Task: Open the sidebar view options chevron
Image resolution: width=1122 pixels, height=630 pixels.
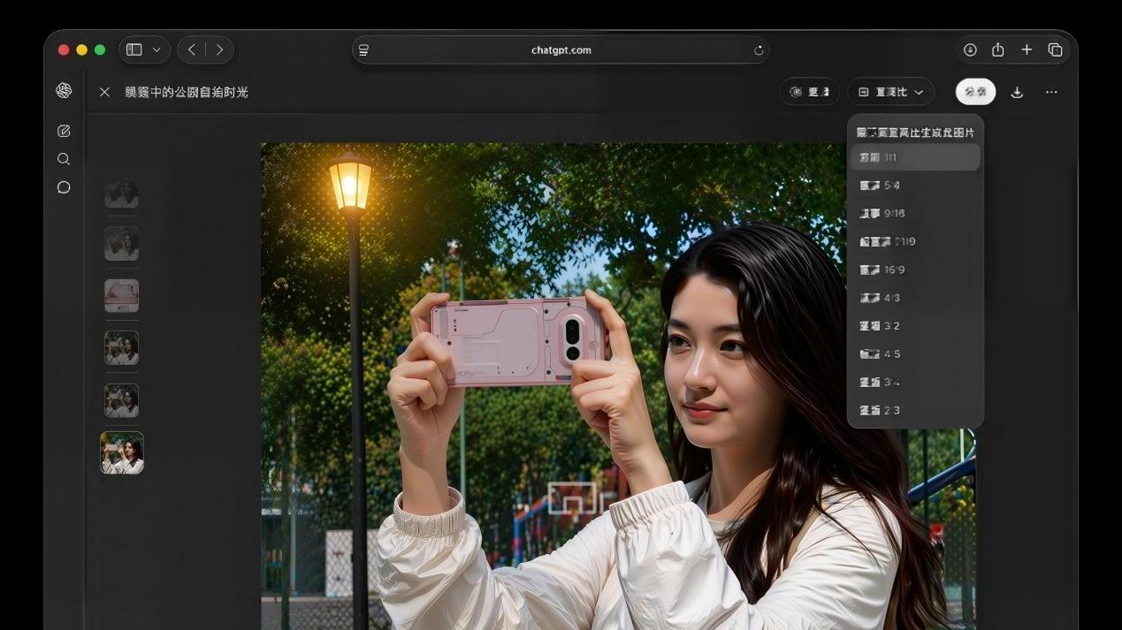Action: tap(156, 49)
